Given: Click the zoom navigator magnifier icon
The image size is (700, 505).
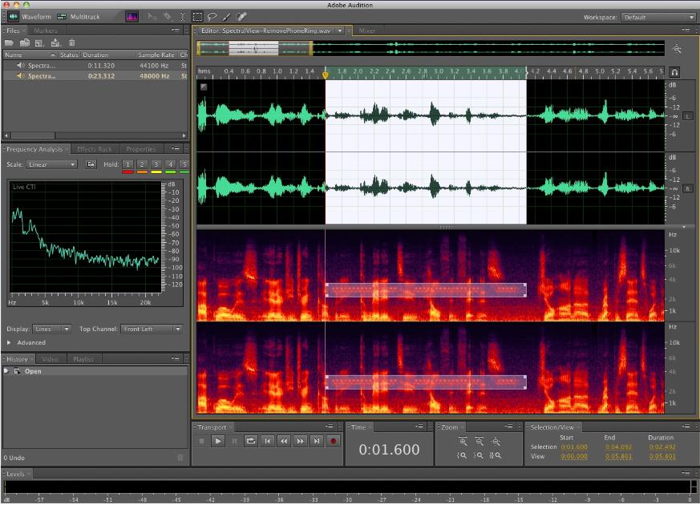Looking at the screenshot, I should click(677, 49).
